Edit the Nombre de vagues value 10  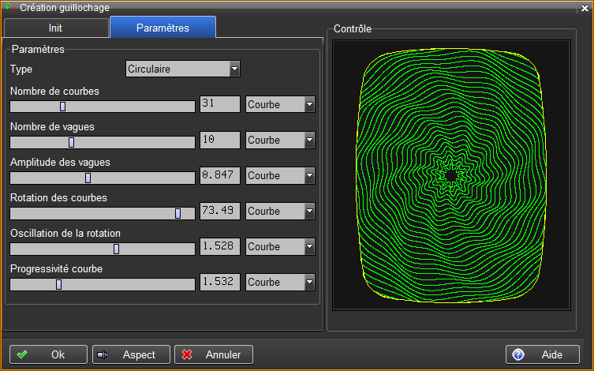(220, 140)
